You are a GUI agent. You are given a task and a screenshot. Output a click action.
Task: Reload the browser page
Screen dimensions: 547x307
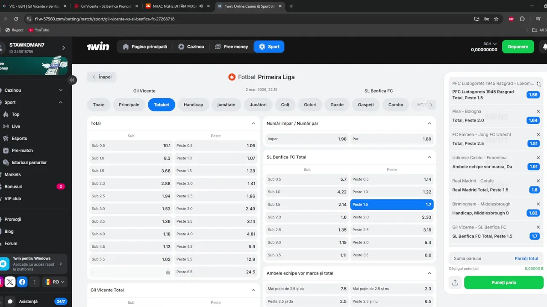pyautogui.click(x=16, y=19)
